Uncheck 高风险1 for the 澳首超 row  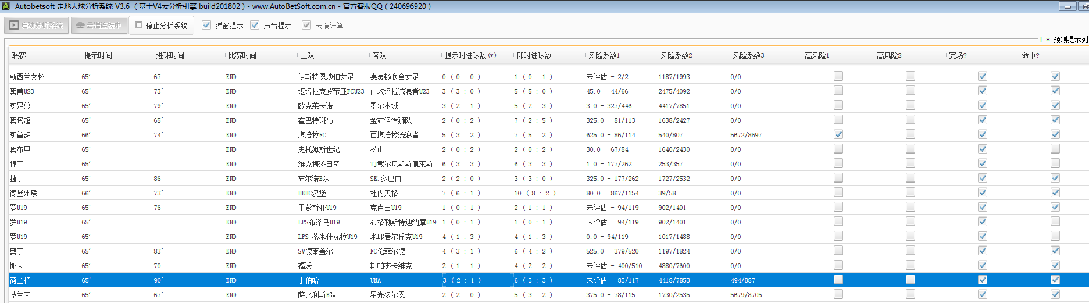838,134
